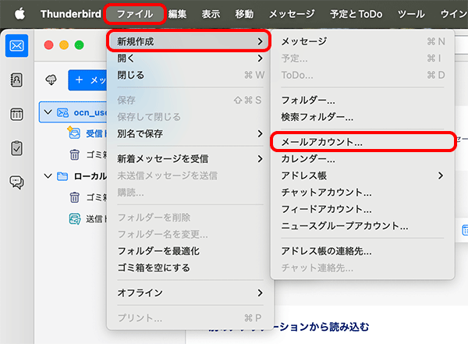Viewport: 468px width, 344px height.
Task: Open the 編集 menu in menu bar
Action: click(176, 14)
